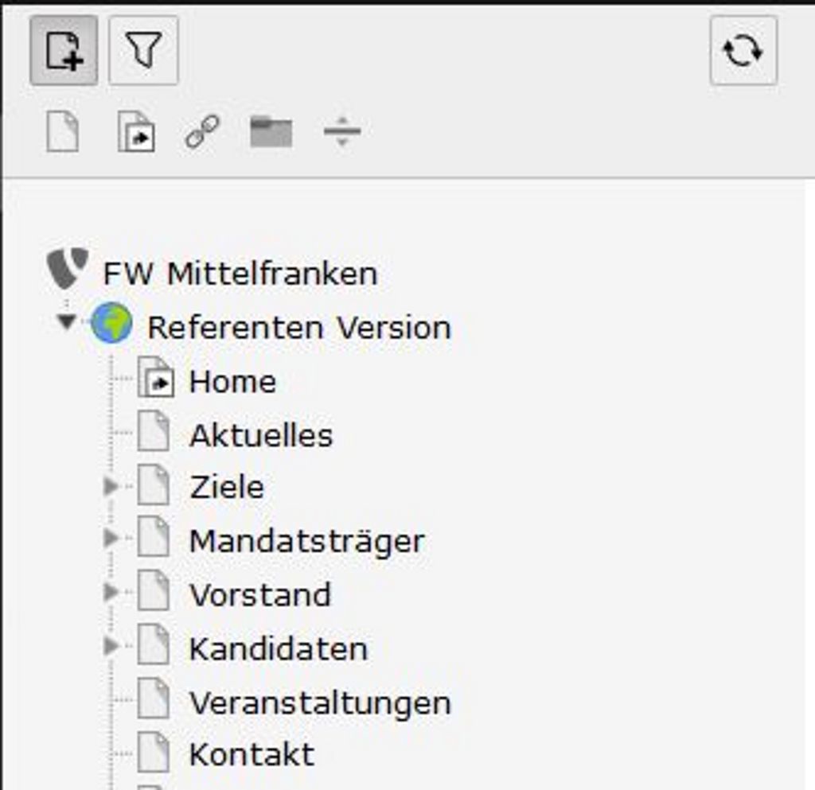
Task: Click the new page creation button
Action: (x=64, y=50)
